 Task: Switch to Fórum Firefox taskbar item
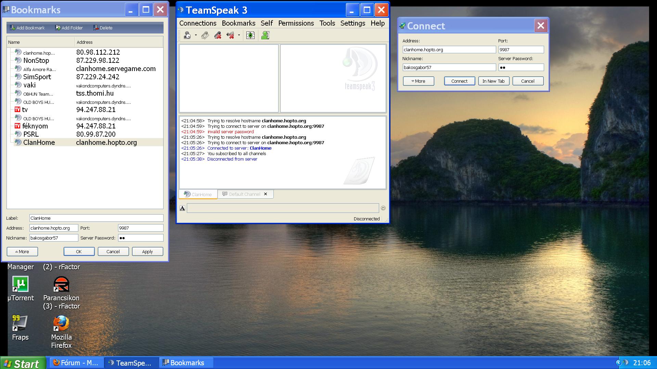77,363
